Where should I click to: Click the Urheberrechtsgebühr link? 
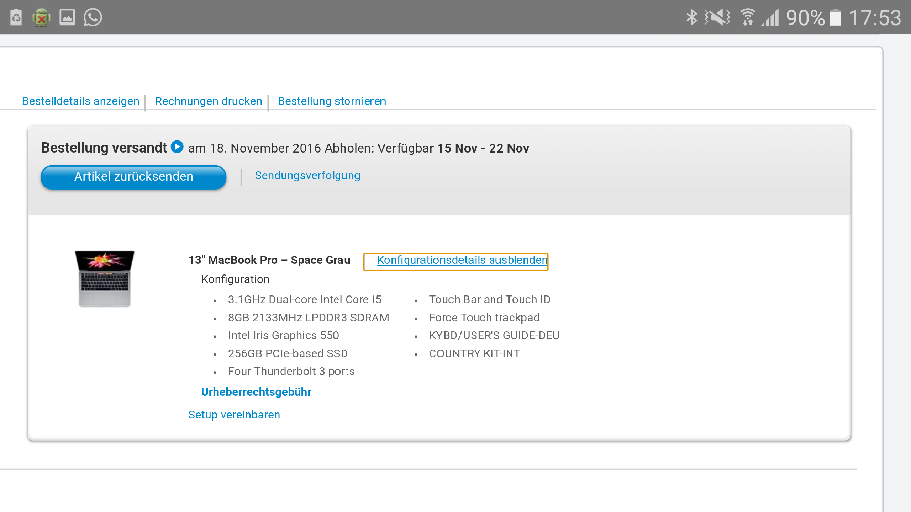[x=256, y=392]
